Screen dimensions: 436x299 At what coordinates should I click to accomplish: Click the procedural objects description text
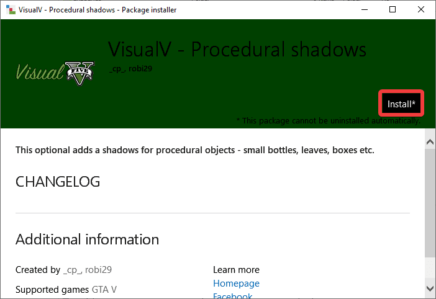click(194, 150)
